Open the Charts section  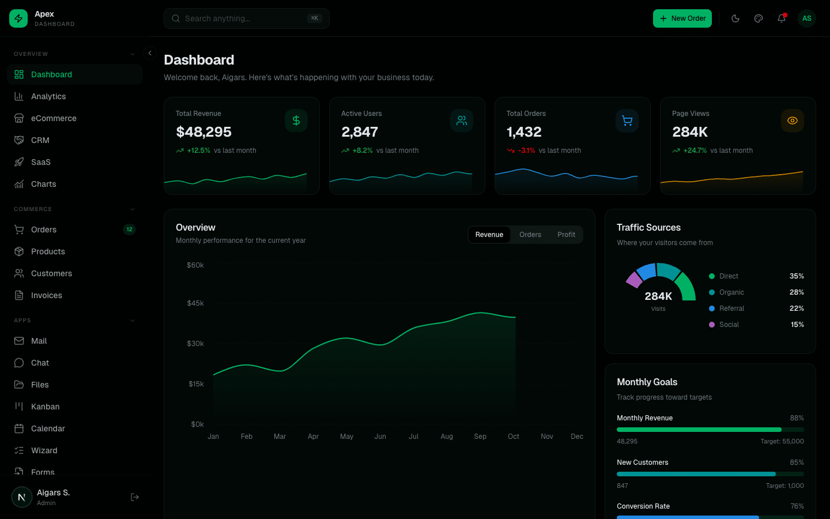[x=44, y=184]
